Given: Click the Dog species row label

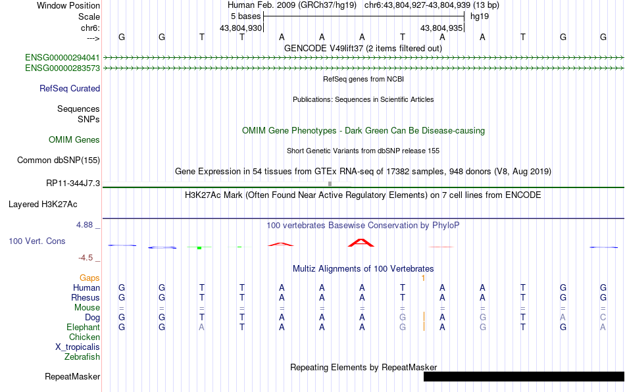Looking at the screenshot, I should pyautogui.click(x=93, y=318).
